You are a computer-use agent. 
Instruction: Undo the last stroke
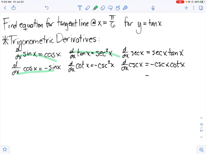[47, 8]
